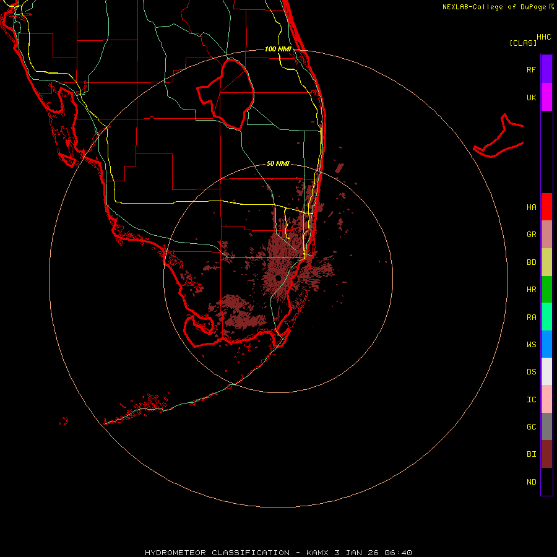Pick the HR green legend swatch
Screen dimensions: 557x557
coord(546,290)
